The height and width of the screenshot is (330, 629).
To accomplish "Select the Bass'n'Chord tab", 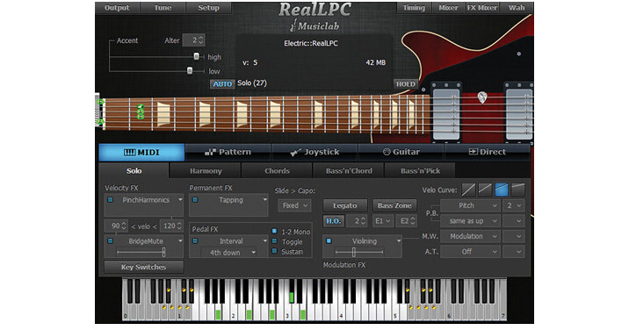I will [x=349, y=171].
